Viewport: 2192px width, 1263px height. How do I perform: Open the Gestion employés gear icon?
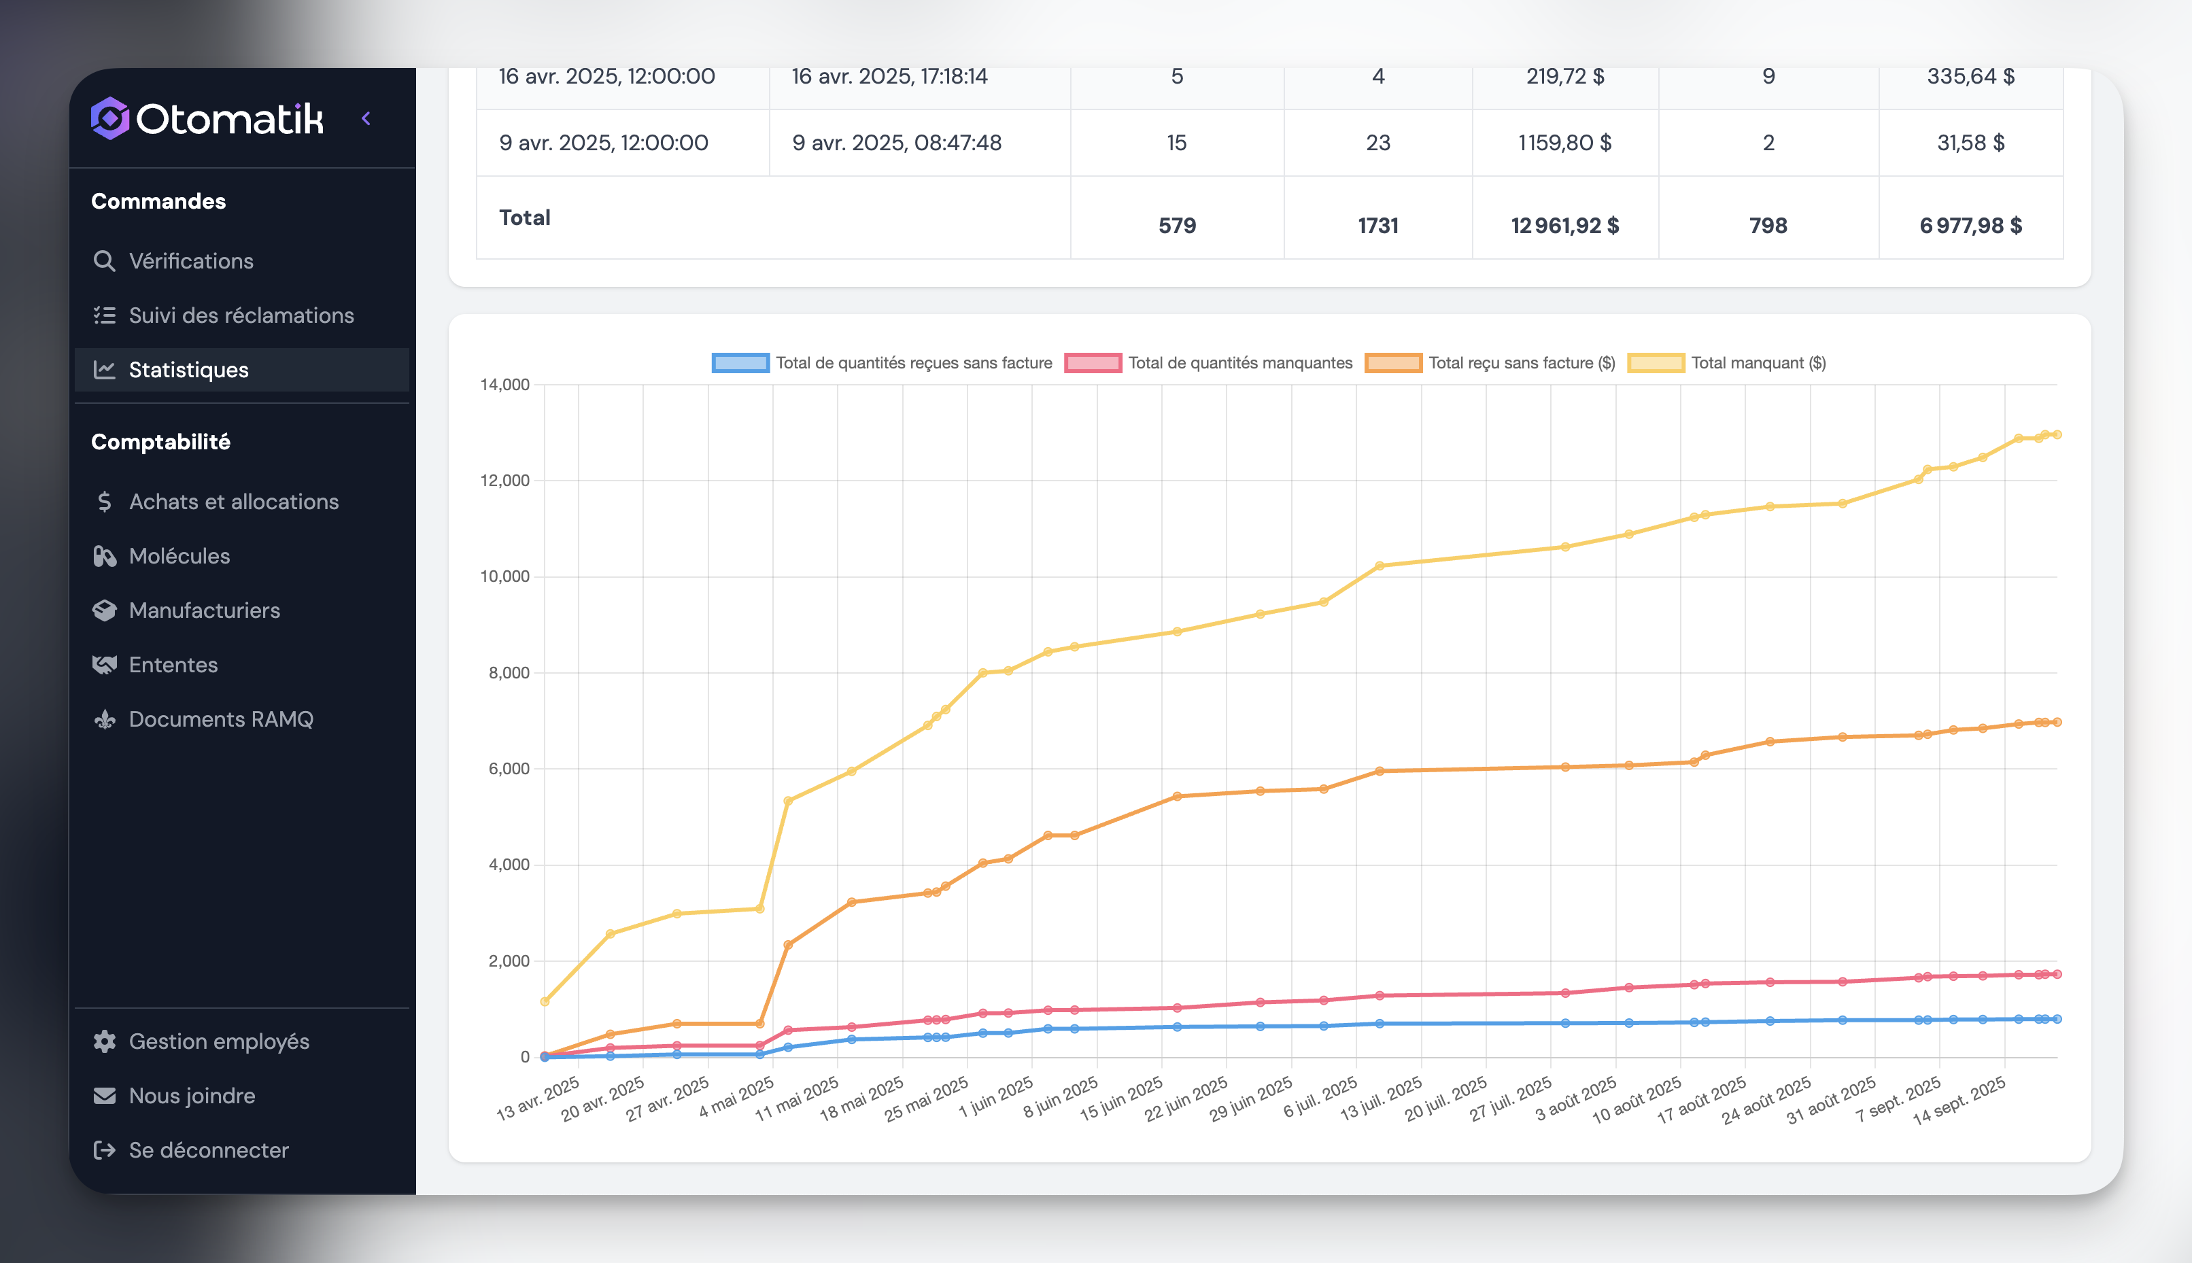point(104,1042)
